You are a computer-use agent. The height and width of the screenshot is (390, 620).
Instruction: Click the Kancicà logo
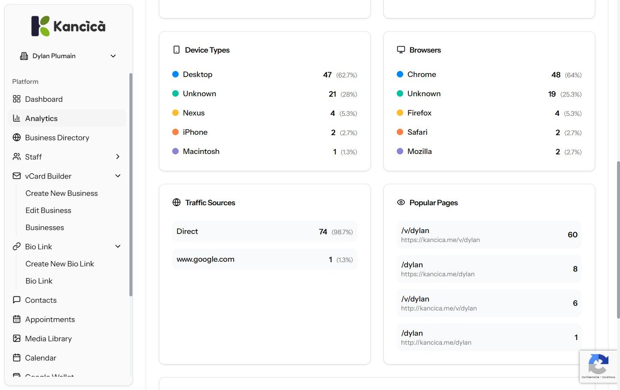[x=69, y=26]
